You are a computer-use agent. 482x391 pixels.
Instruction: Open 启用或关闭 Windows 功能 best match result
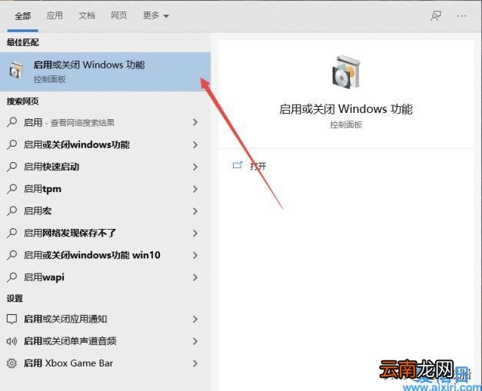pos(105,71)
